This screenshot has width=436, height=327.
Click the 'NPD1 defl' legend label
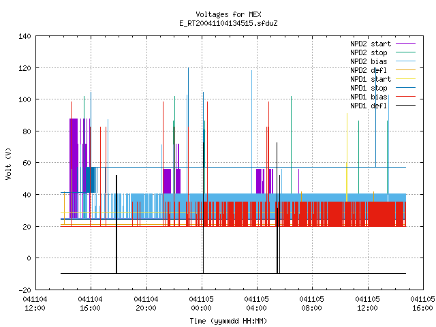point(369,106)
